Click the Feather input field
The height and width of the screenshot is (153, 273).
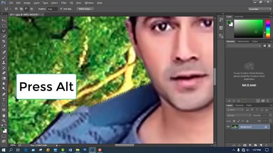coord(52,9)
